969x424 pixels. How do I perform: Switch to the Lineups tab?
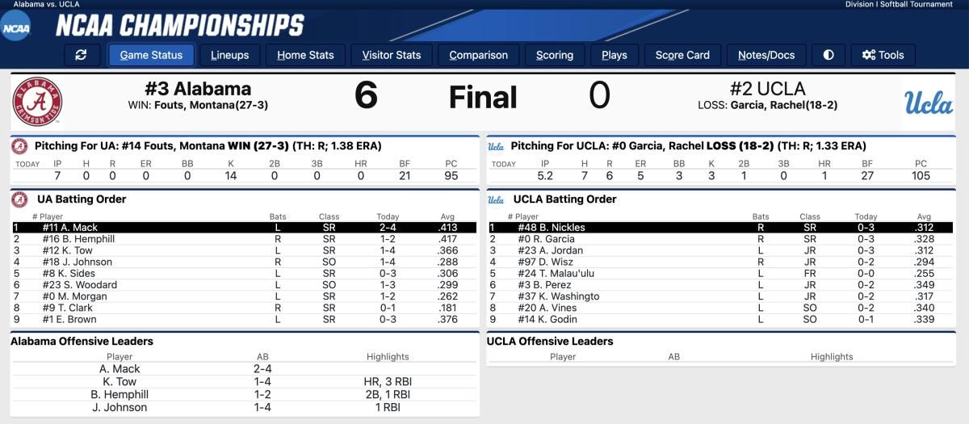230,55
